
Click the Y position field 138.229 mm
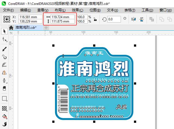[x=30, y=21]
